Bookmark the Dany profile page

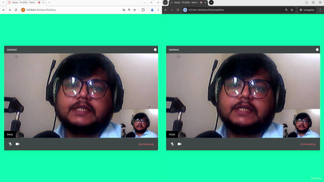(x=135, y=10)
